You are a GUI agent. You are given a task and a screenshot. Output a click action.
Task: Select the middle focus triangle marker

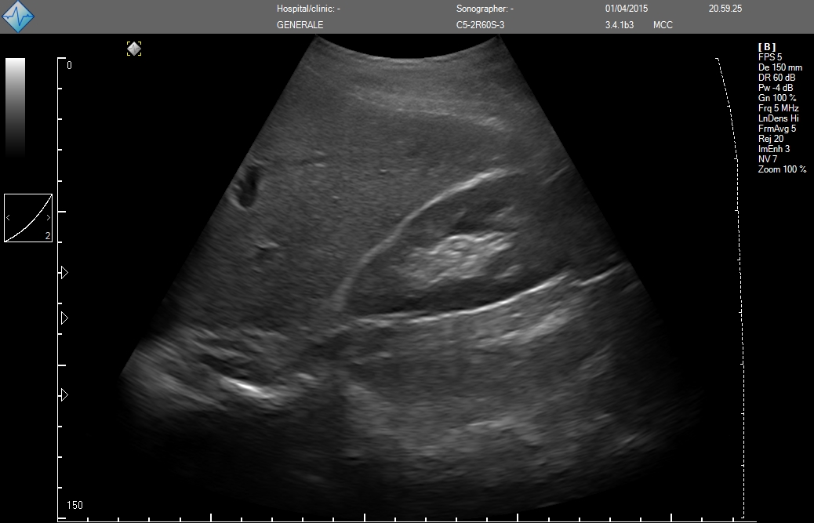pyautogui.click(x=64, y=318)
